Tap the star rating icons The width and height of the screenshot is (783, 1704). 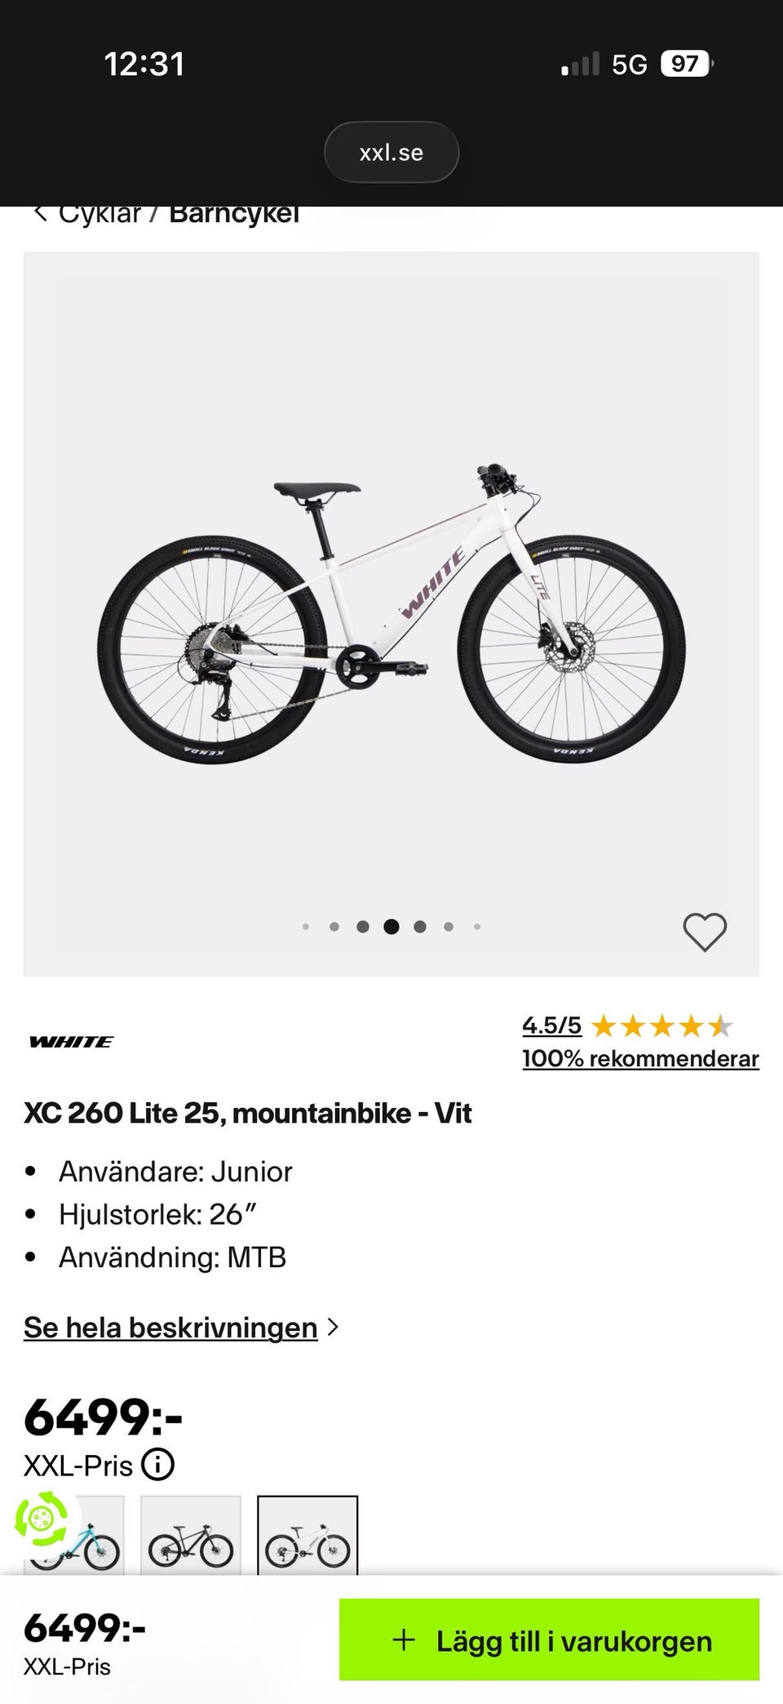click(661, 1026)
